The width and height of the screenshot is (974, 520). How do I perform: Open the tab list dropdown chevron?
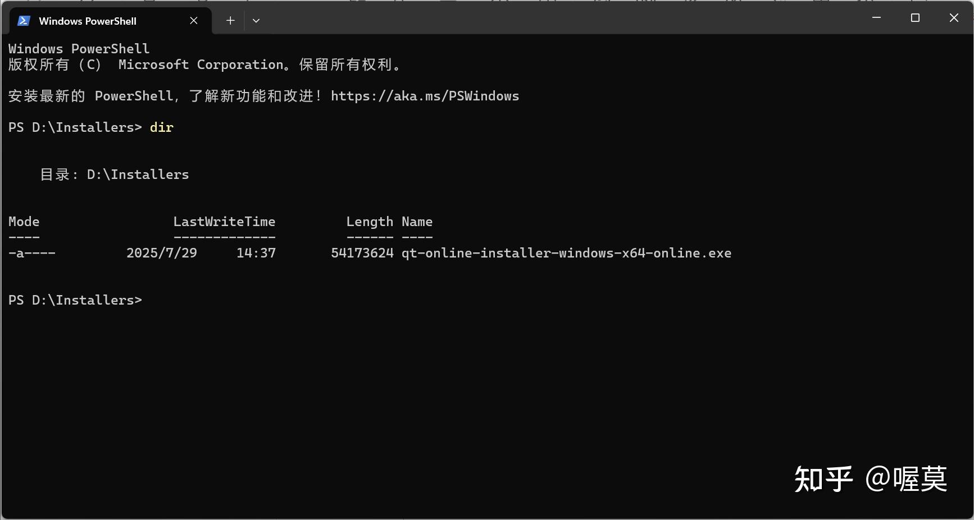(x=256, y=20)
